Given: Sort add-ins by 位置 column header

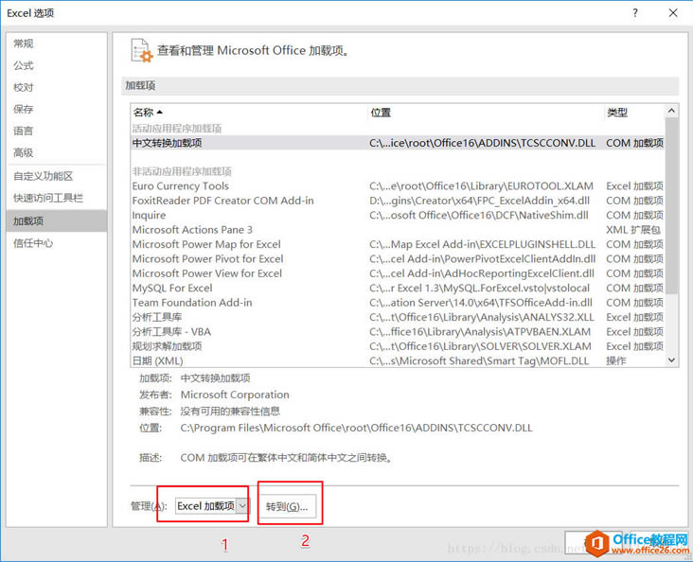Looking at the screenshot, I should (486, 113).
